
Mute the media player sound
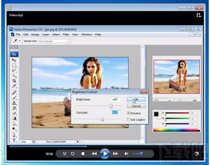tap(126, 154)
